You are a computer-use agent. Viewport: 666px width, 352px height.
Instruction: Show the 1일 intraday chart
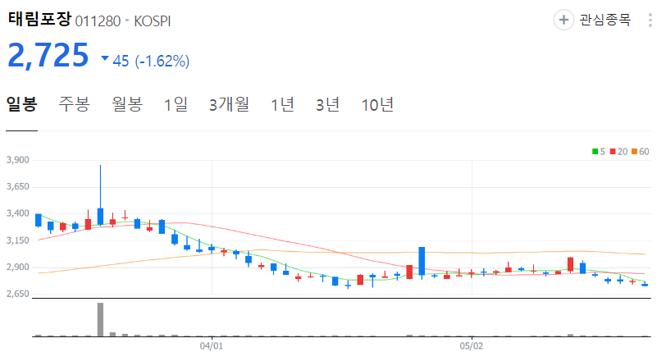tap(176, 104)
